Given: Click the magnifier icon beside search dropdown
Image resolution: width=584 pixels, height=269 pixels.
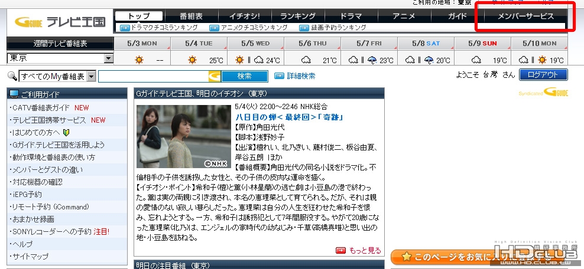Looking at the screenshot, I should (12, 76).
